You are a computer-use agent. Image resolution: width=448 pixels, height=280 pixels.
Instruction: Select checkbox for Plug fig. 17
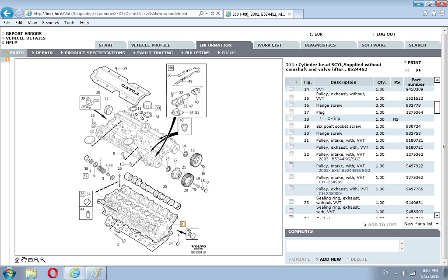[x=291, y=111]
